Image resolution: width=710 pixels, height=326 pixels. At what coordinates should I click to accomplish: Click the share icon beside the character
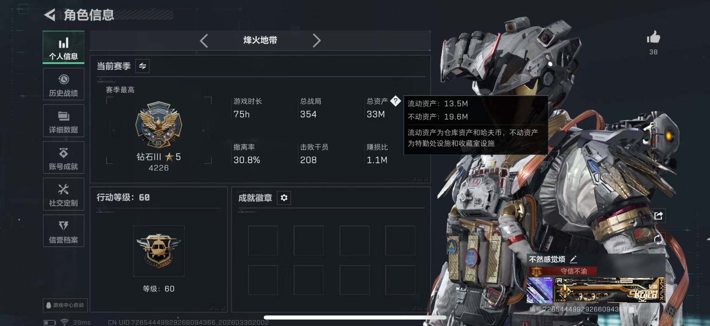pos(659,215)
